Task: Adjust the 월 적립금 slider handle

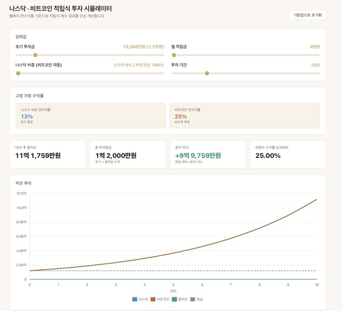Action: 174,55
